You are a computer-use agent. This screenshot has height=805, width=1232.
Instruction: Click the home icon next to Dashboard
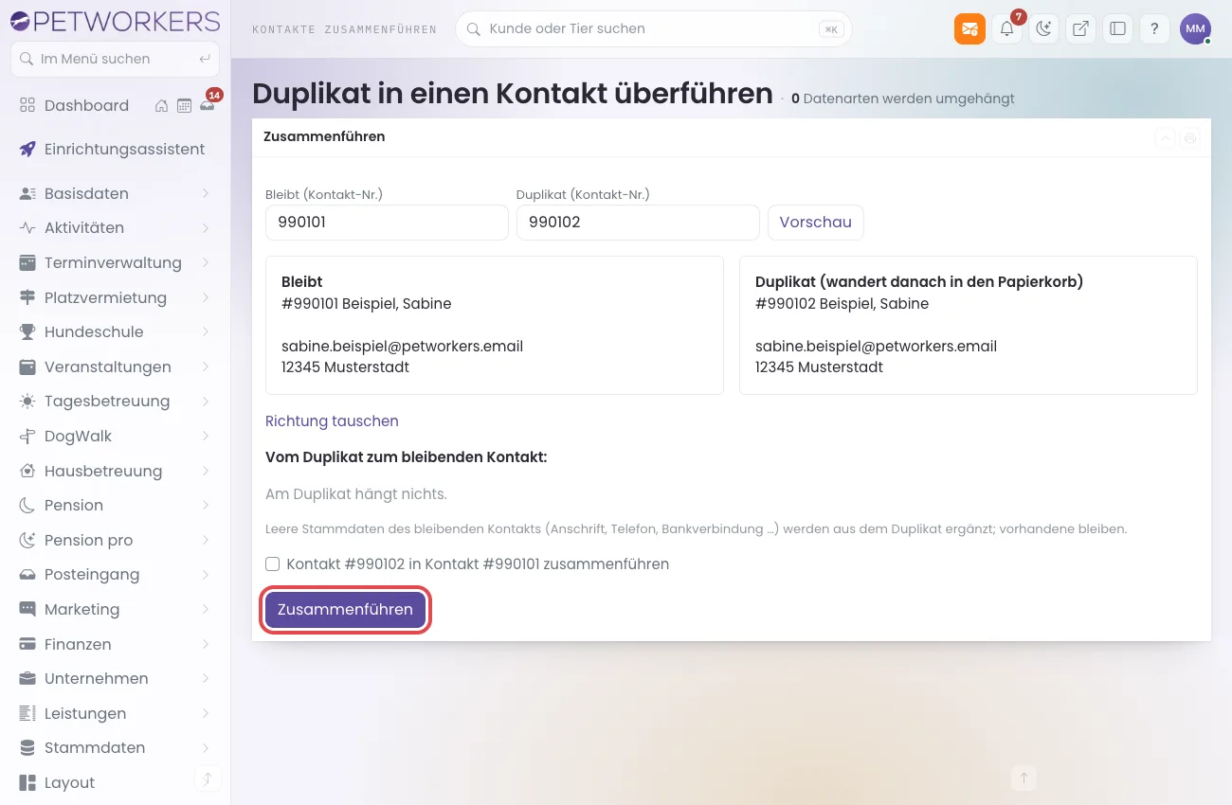tap(162, 106)
